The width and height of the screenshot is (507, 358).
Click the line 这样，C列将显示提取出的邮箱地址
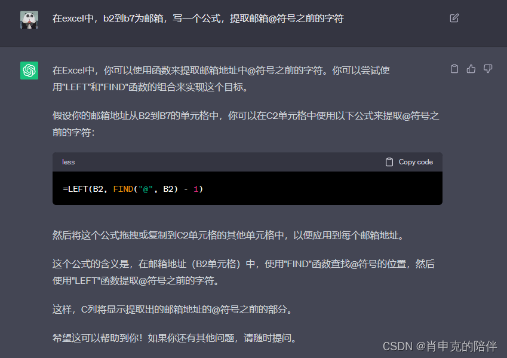[x=173, y=310]
